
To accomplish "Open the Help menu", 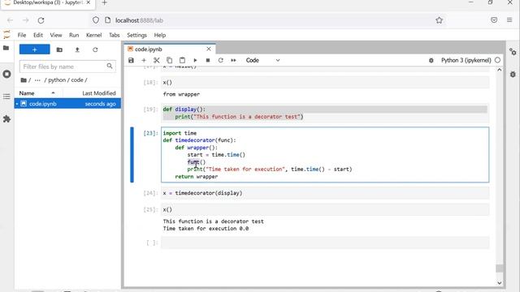I will coord(160,35).
